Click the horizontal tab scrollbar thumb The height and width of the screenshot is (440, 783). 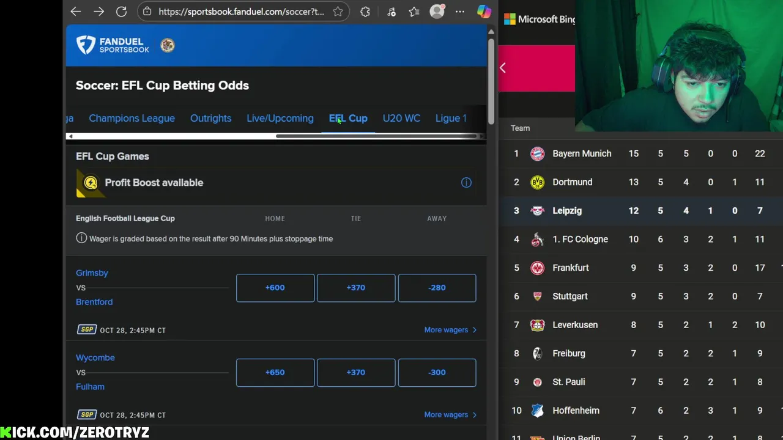point(376,136)
